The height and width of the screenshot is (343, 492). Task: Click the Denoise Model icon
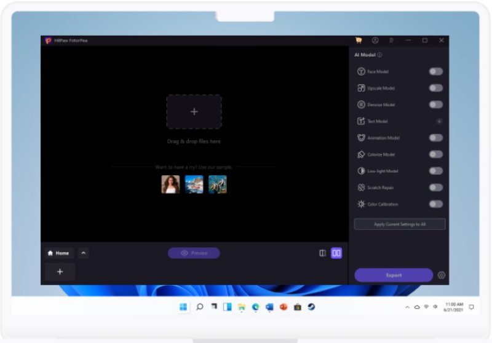(361, 104)
